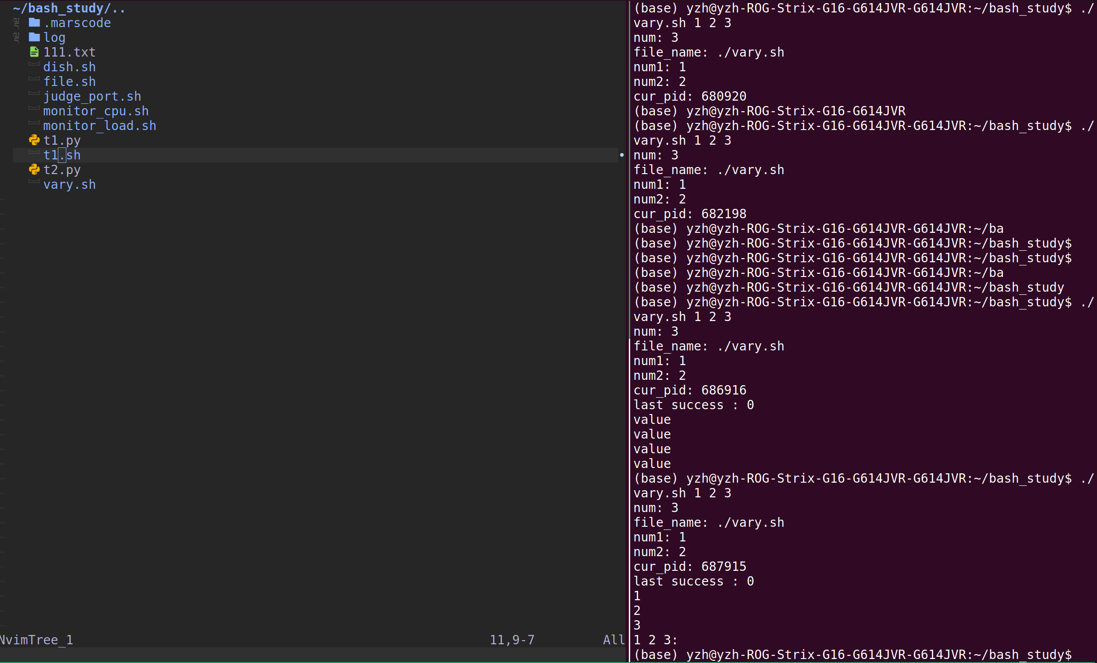Select judge_port.sh in the file tree
This screenshot has height=663, width=1097.
click(x=92, y=96)
